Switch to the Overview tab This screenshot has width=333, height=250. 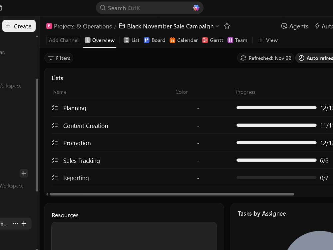pyautogui.click(x=100, y=40)
